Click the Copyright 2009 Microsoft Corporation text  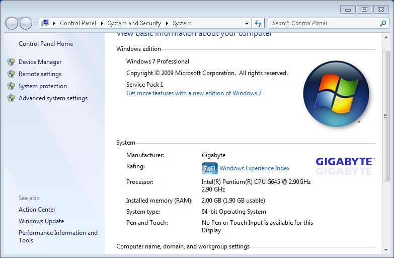click(207, 73)
